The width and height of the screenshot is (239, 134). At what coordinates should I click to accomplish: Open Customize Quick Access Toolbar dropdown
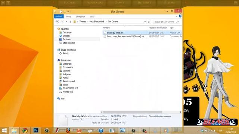pos(68,12)
